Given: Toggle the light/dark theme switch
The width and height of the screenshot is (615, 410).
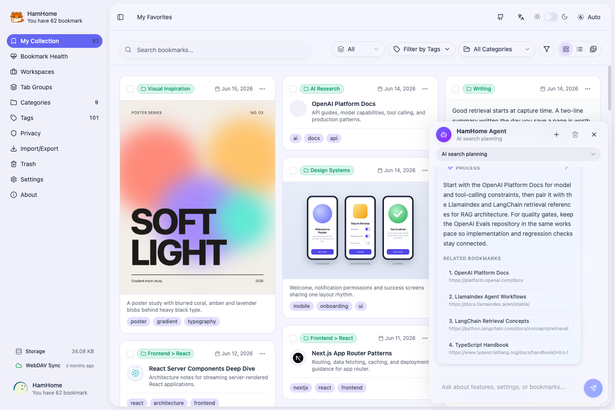Looking at the screenshot, I should 551,17.
